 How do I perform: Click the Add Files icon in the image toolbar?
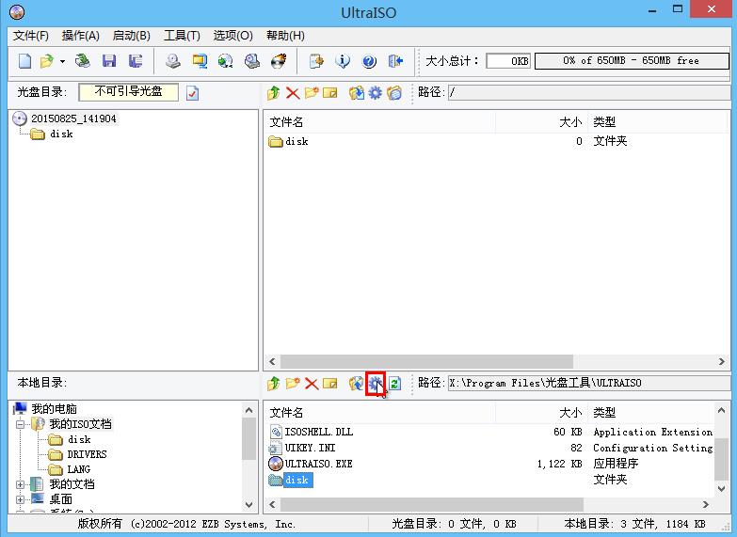(x=357, y=93)
